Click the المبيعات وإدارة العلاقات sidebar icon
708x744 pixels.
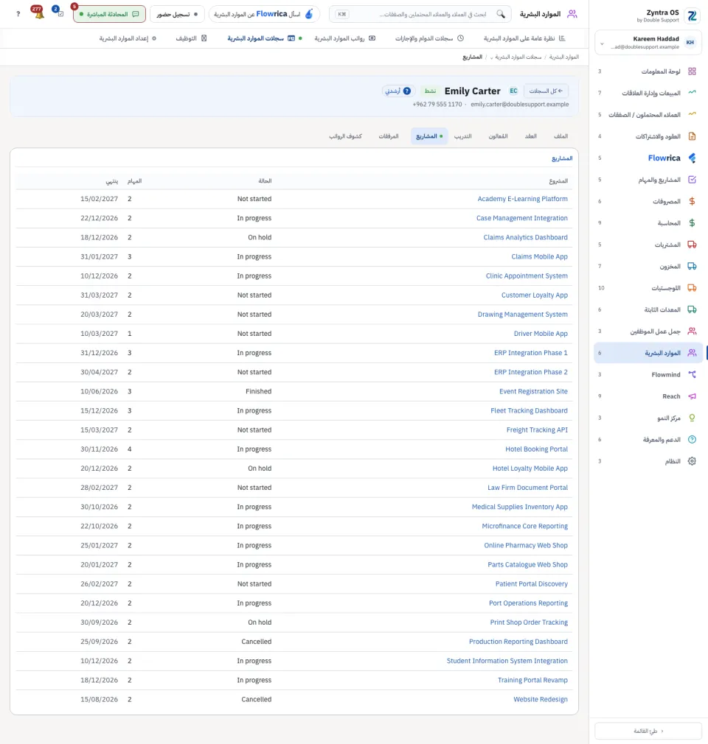pos(692,93)
